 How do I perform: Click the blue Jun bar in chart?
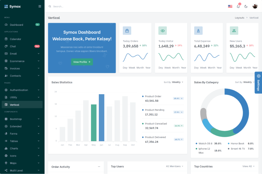coord(101,118)
